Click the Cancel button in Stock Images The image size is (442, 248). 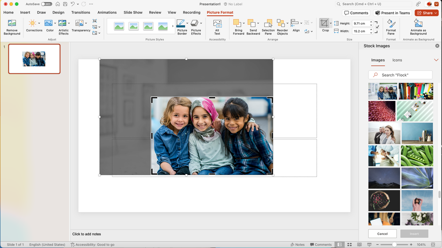(x=382, y=233)
